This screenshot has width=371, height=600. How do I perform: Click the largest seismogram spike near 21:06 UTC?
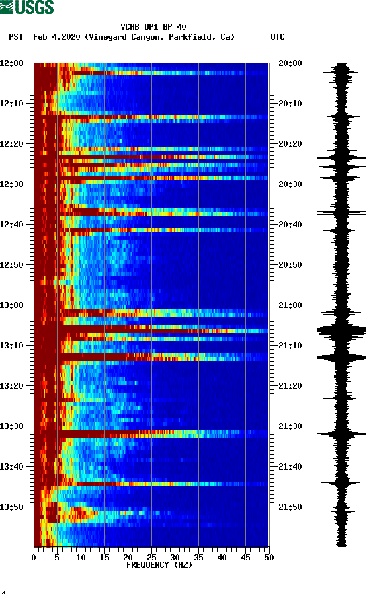[341, 330]
